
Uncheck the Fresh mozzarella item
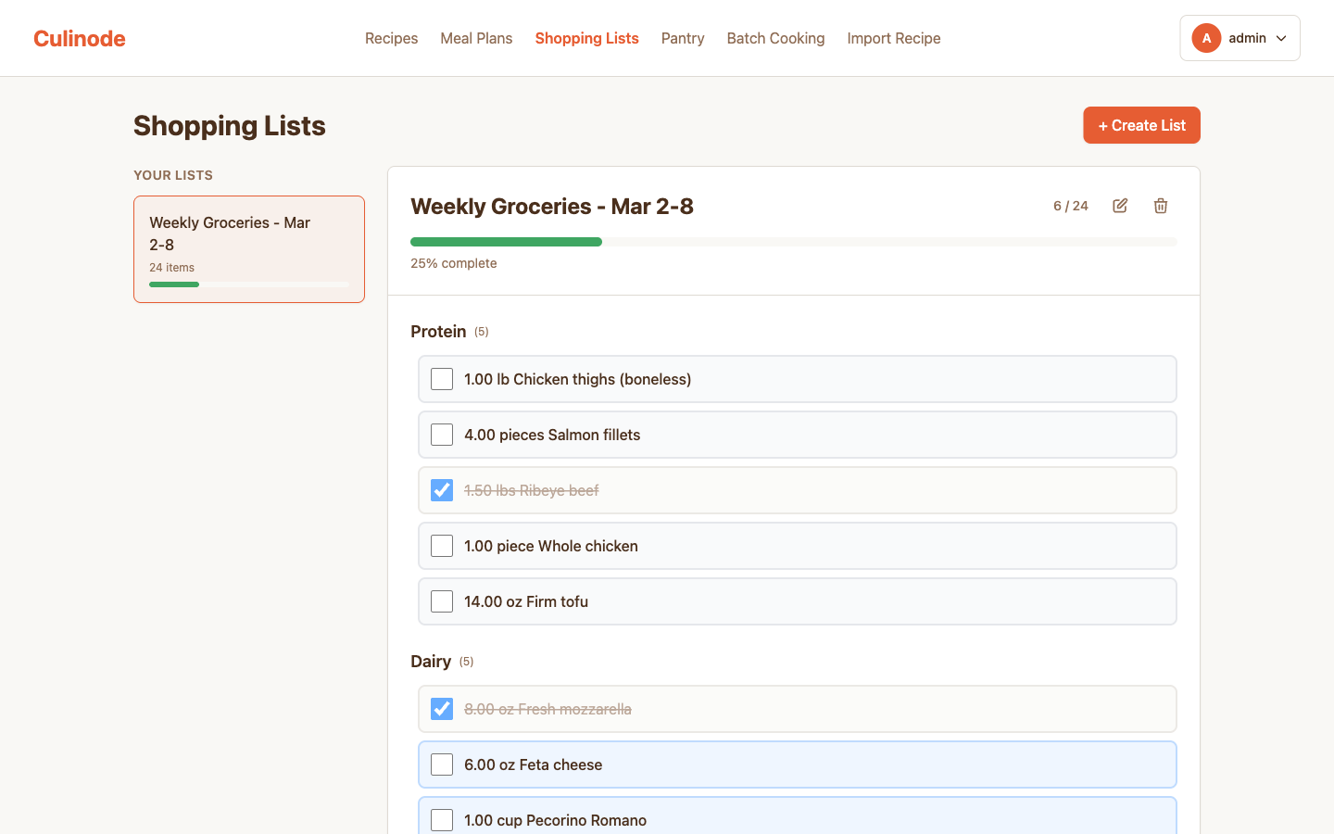(x=441, y=709)
